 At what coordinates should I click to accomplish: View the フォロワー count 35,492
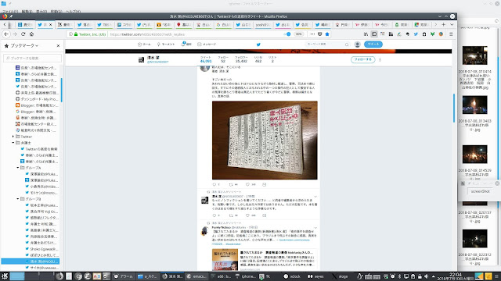click(x=241, y=59)
